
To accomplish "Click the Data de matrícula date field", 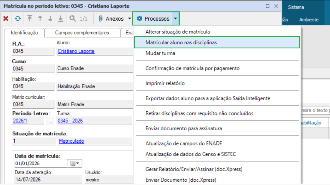I will (x=41, y=163).
